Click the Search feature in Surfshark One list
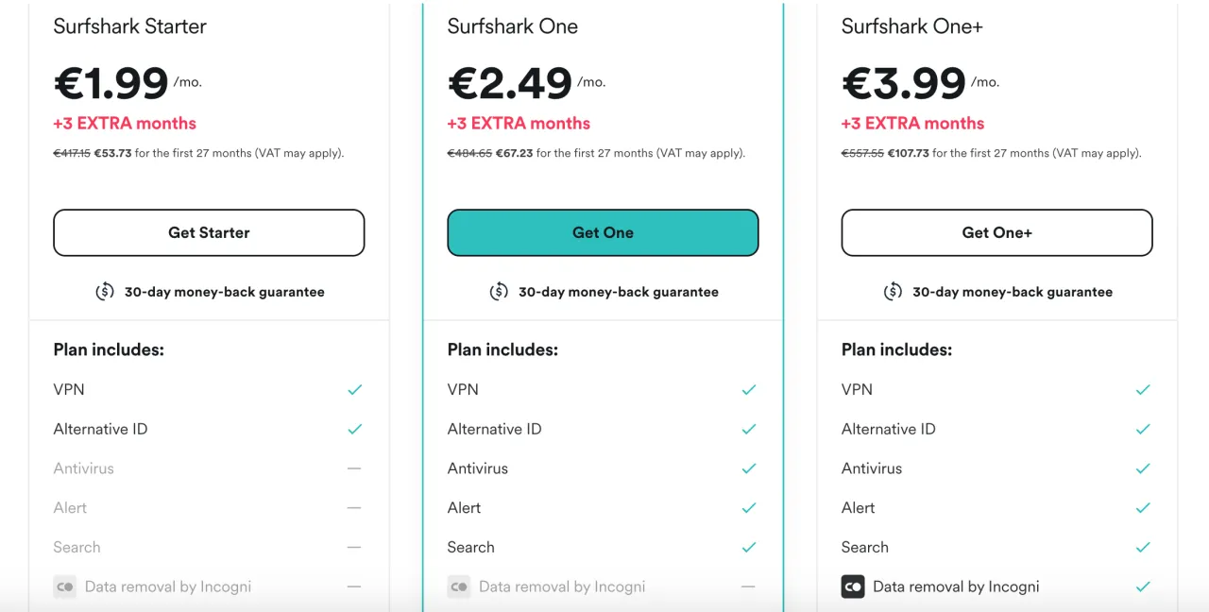This screenshot has height=612, width=1209. click(470, 547)
